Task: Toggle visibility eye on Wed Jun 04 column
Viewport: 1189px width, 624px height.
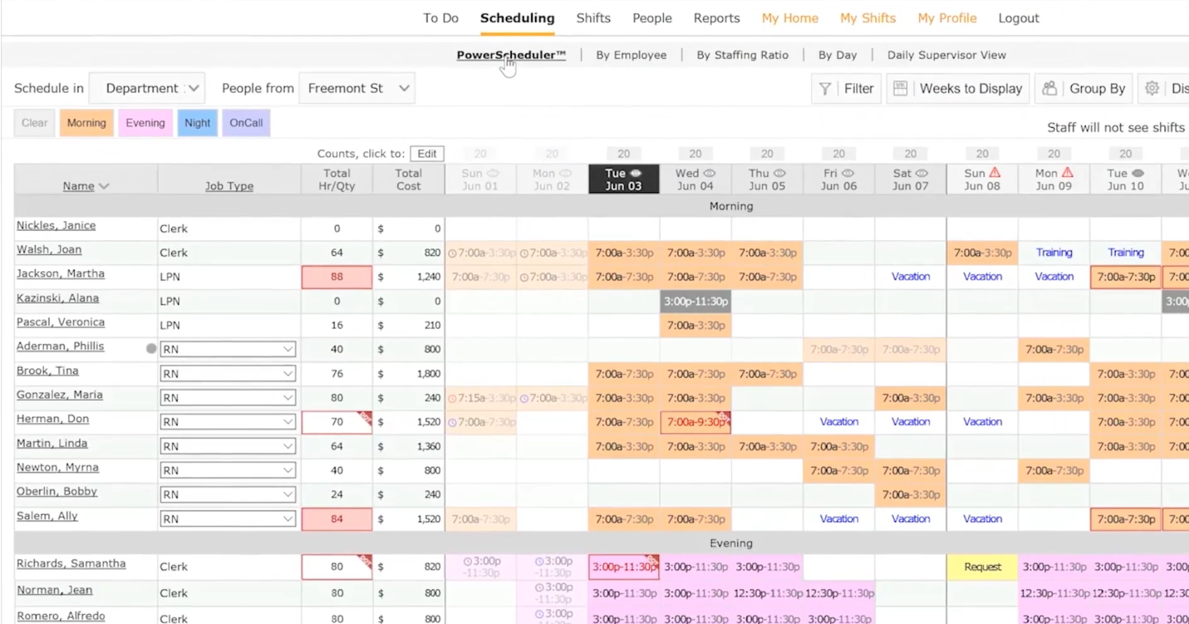Action: tap(709, 174)
